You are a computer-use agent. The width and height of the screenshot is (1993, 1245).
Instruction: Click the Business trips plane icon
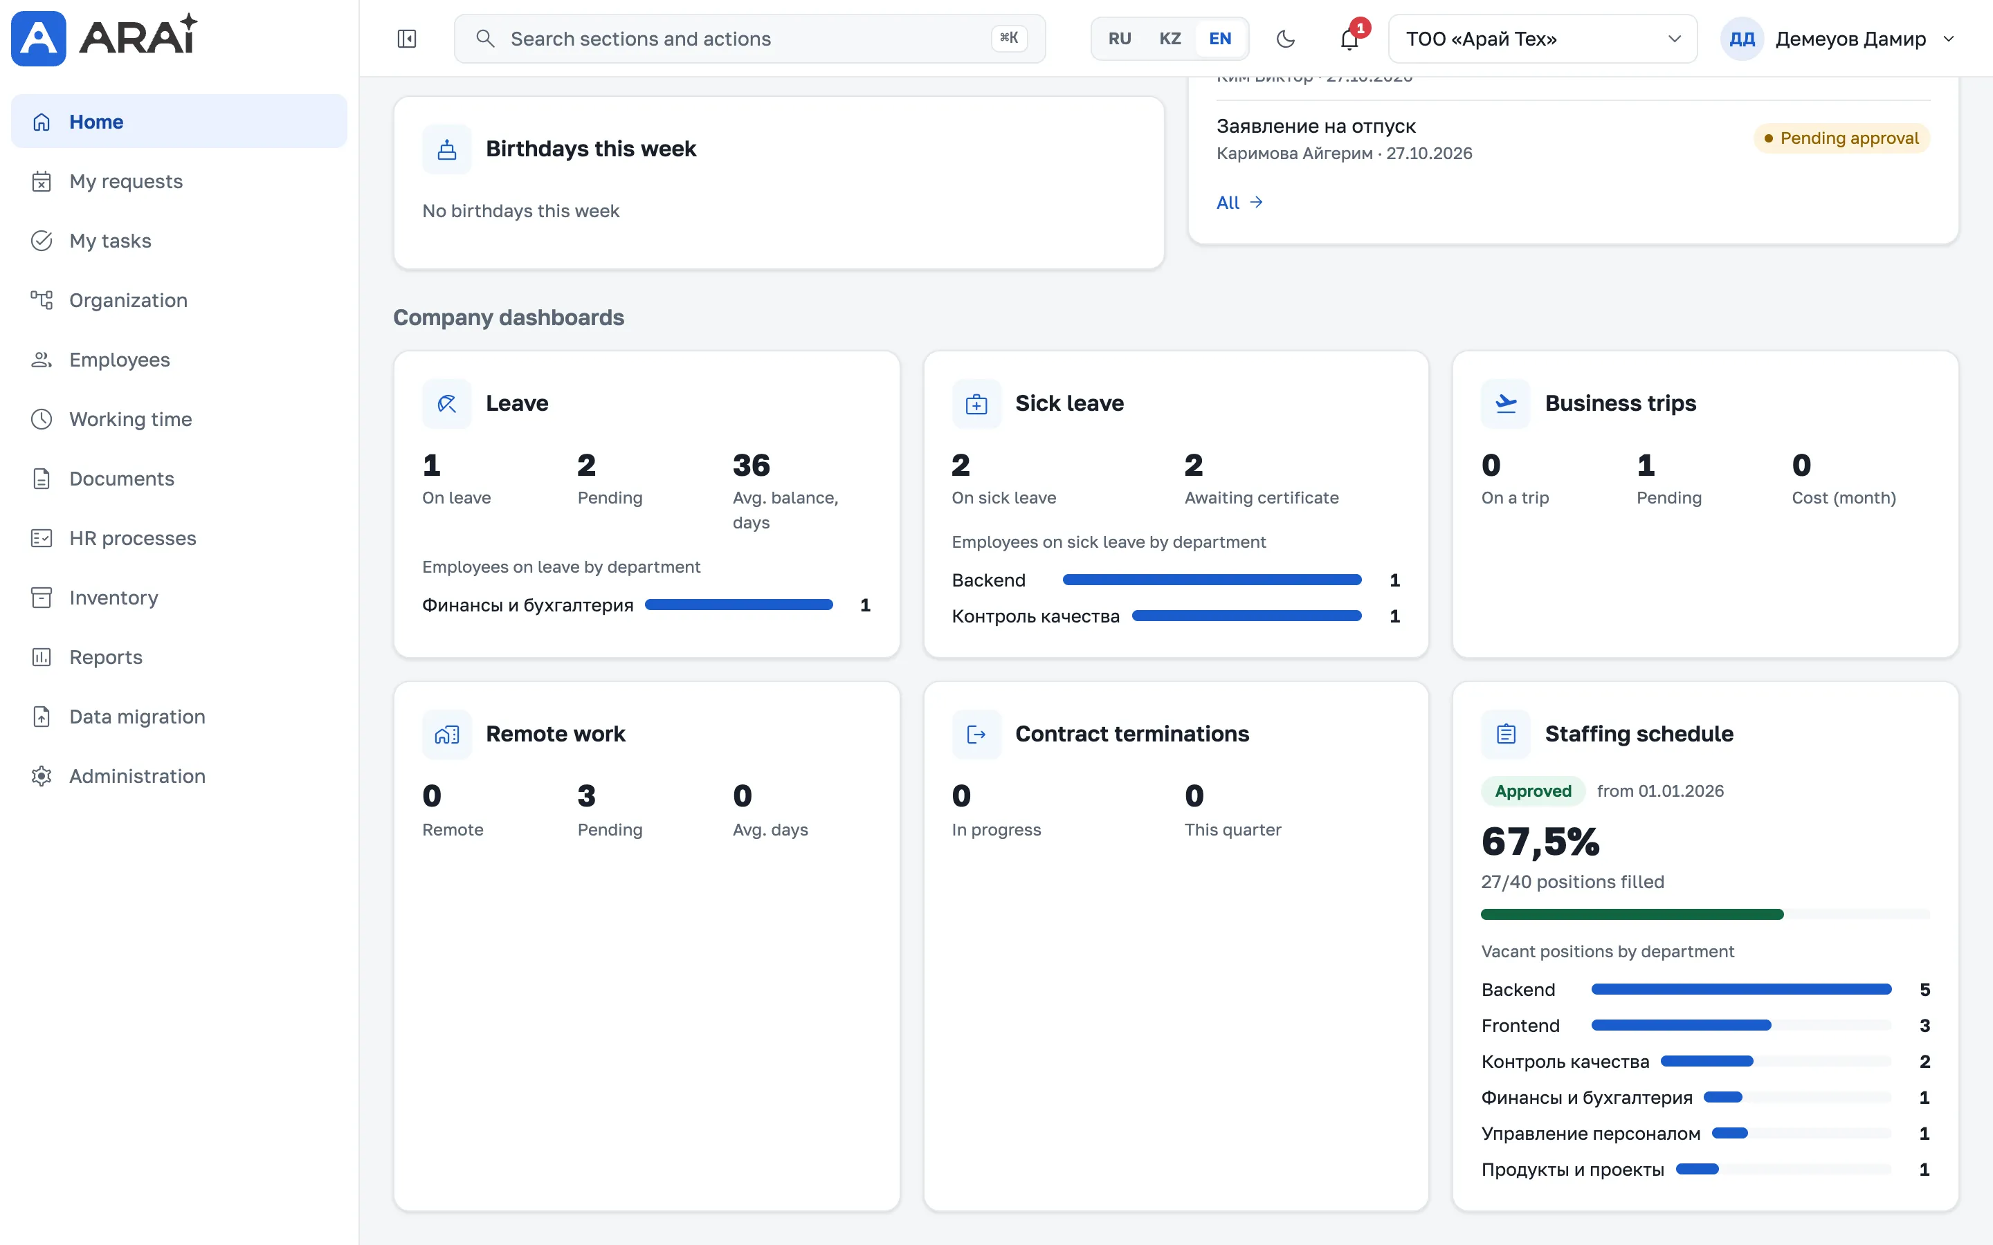click(x=1507, y=403)
